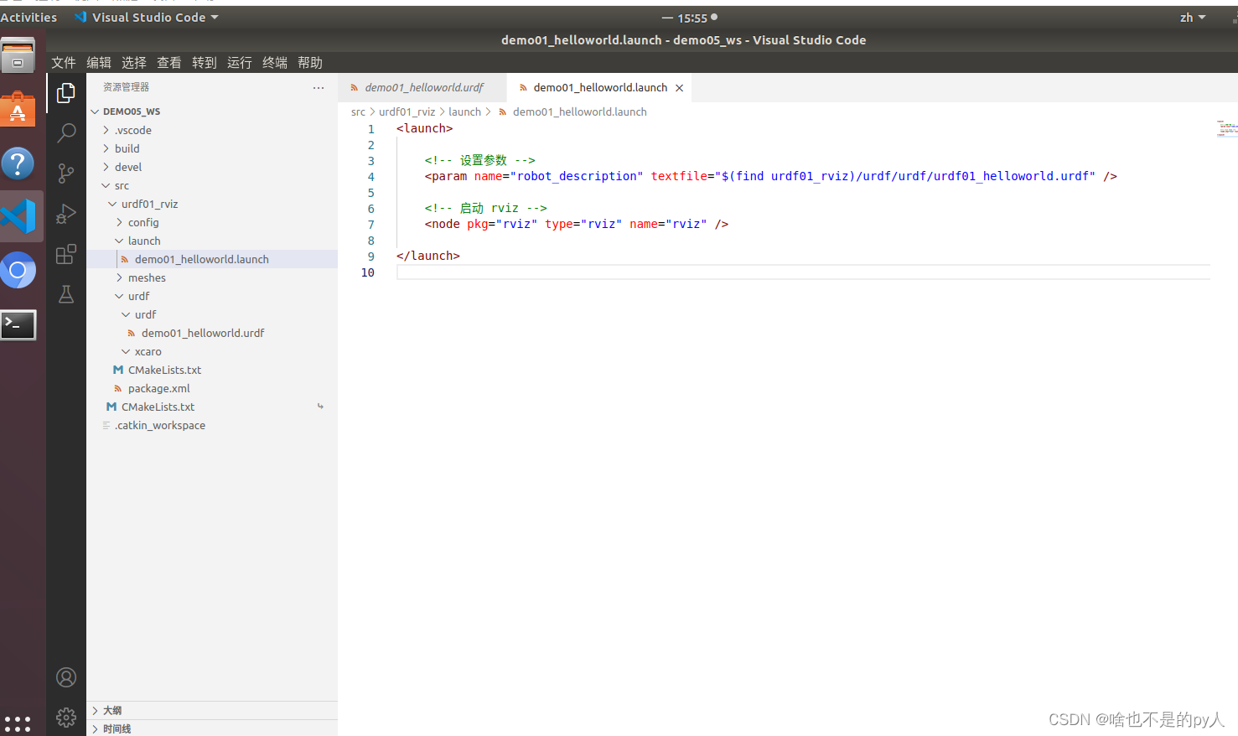The height and width of the screenshot is (736, 1238).
Task: Expand the .vscode folder
Action: point(212,130)
